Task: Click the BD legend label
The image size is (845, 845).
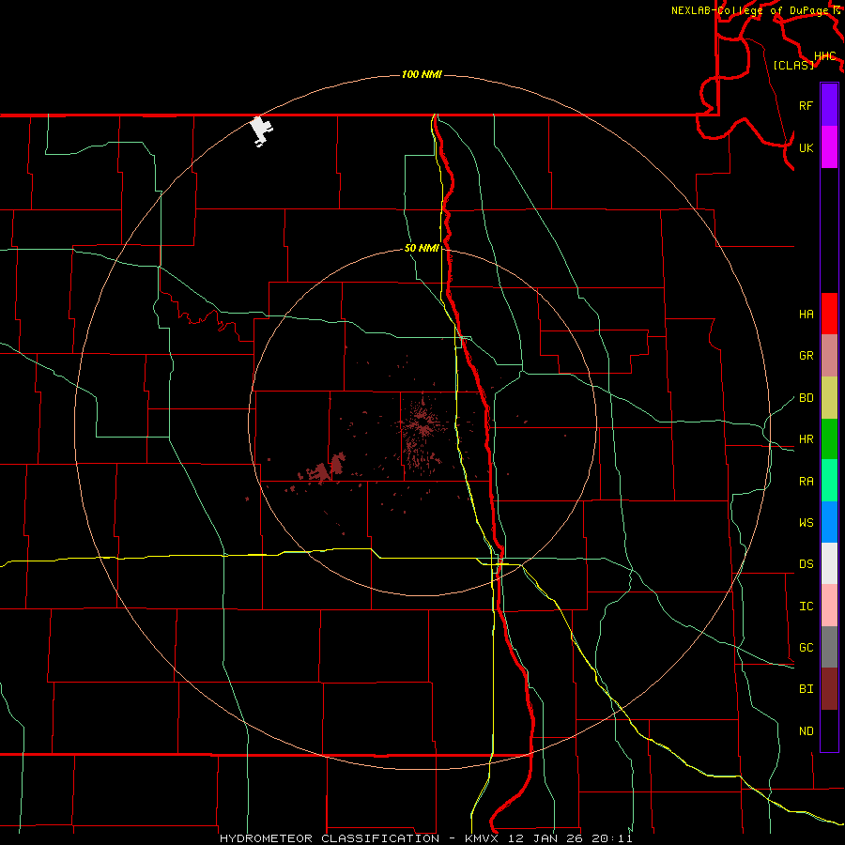Action: tap(806, 398)
